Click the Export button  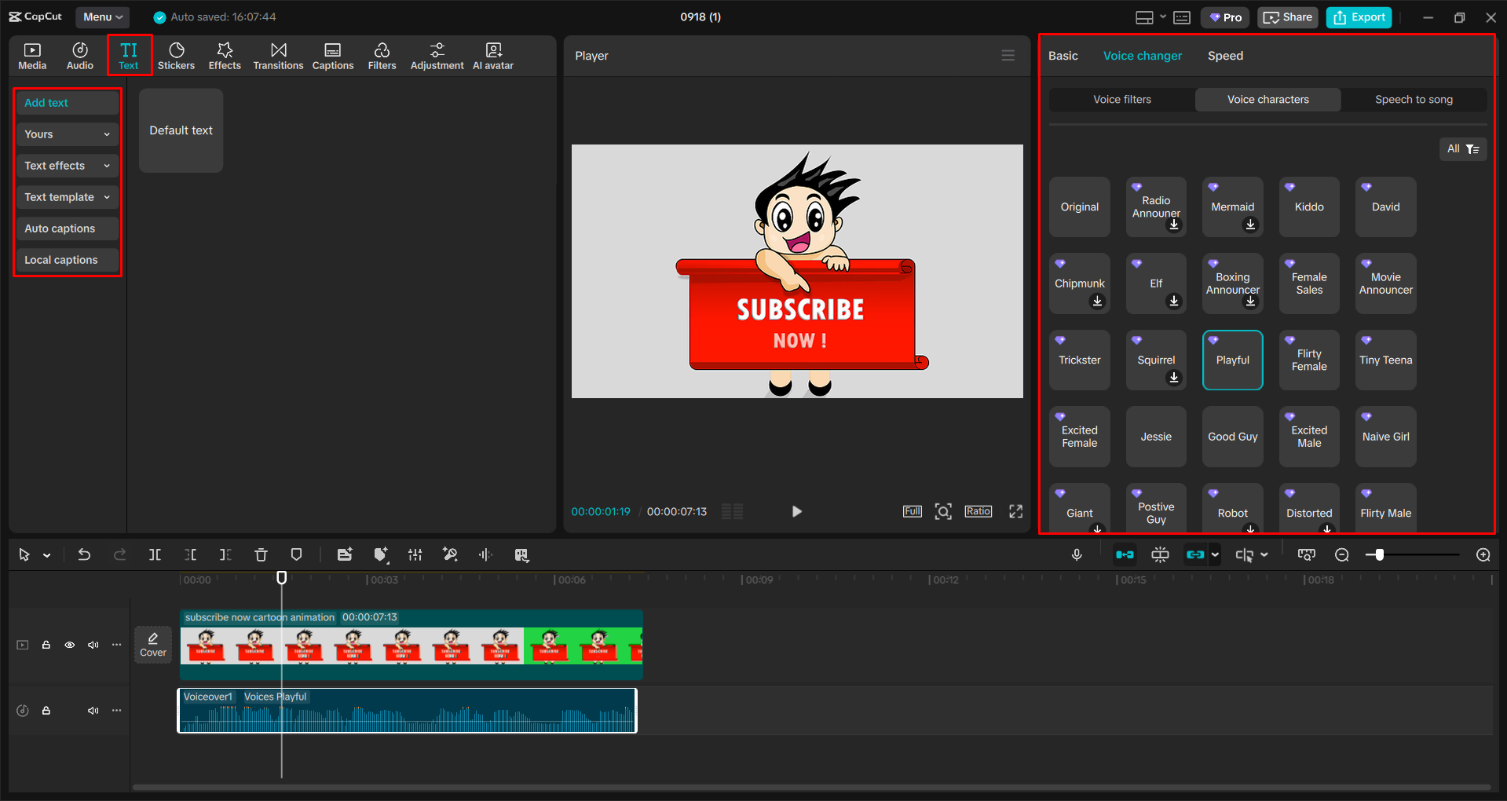(1359, 17)
